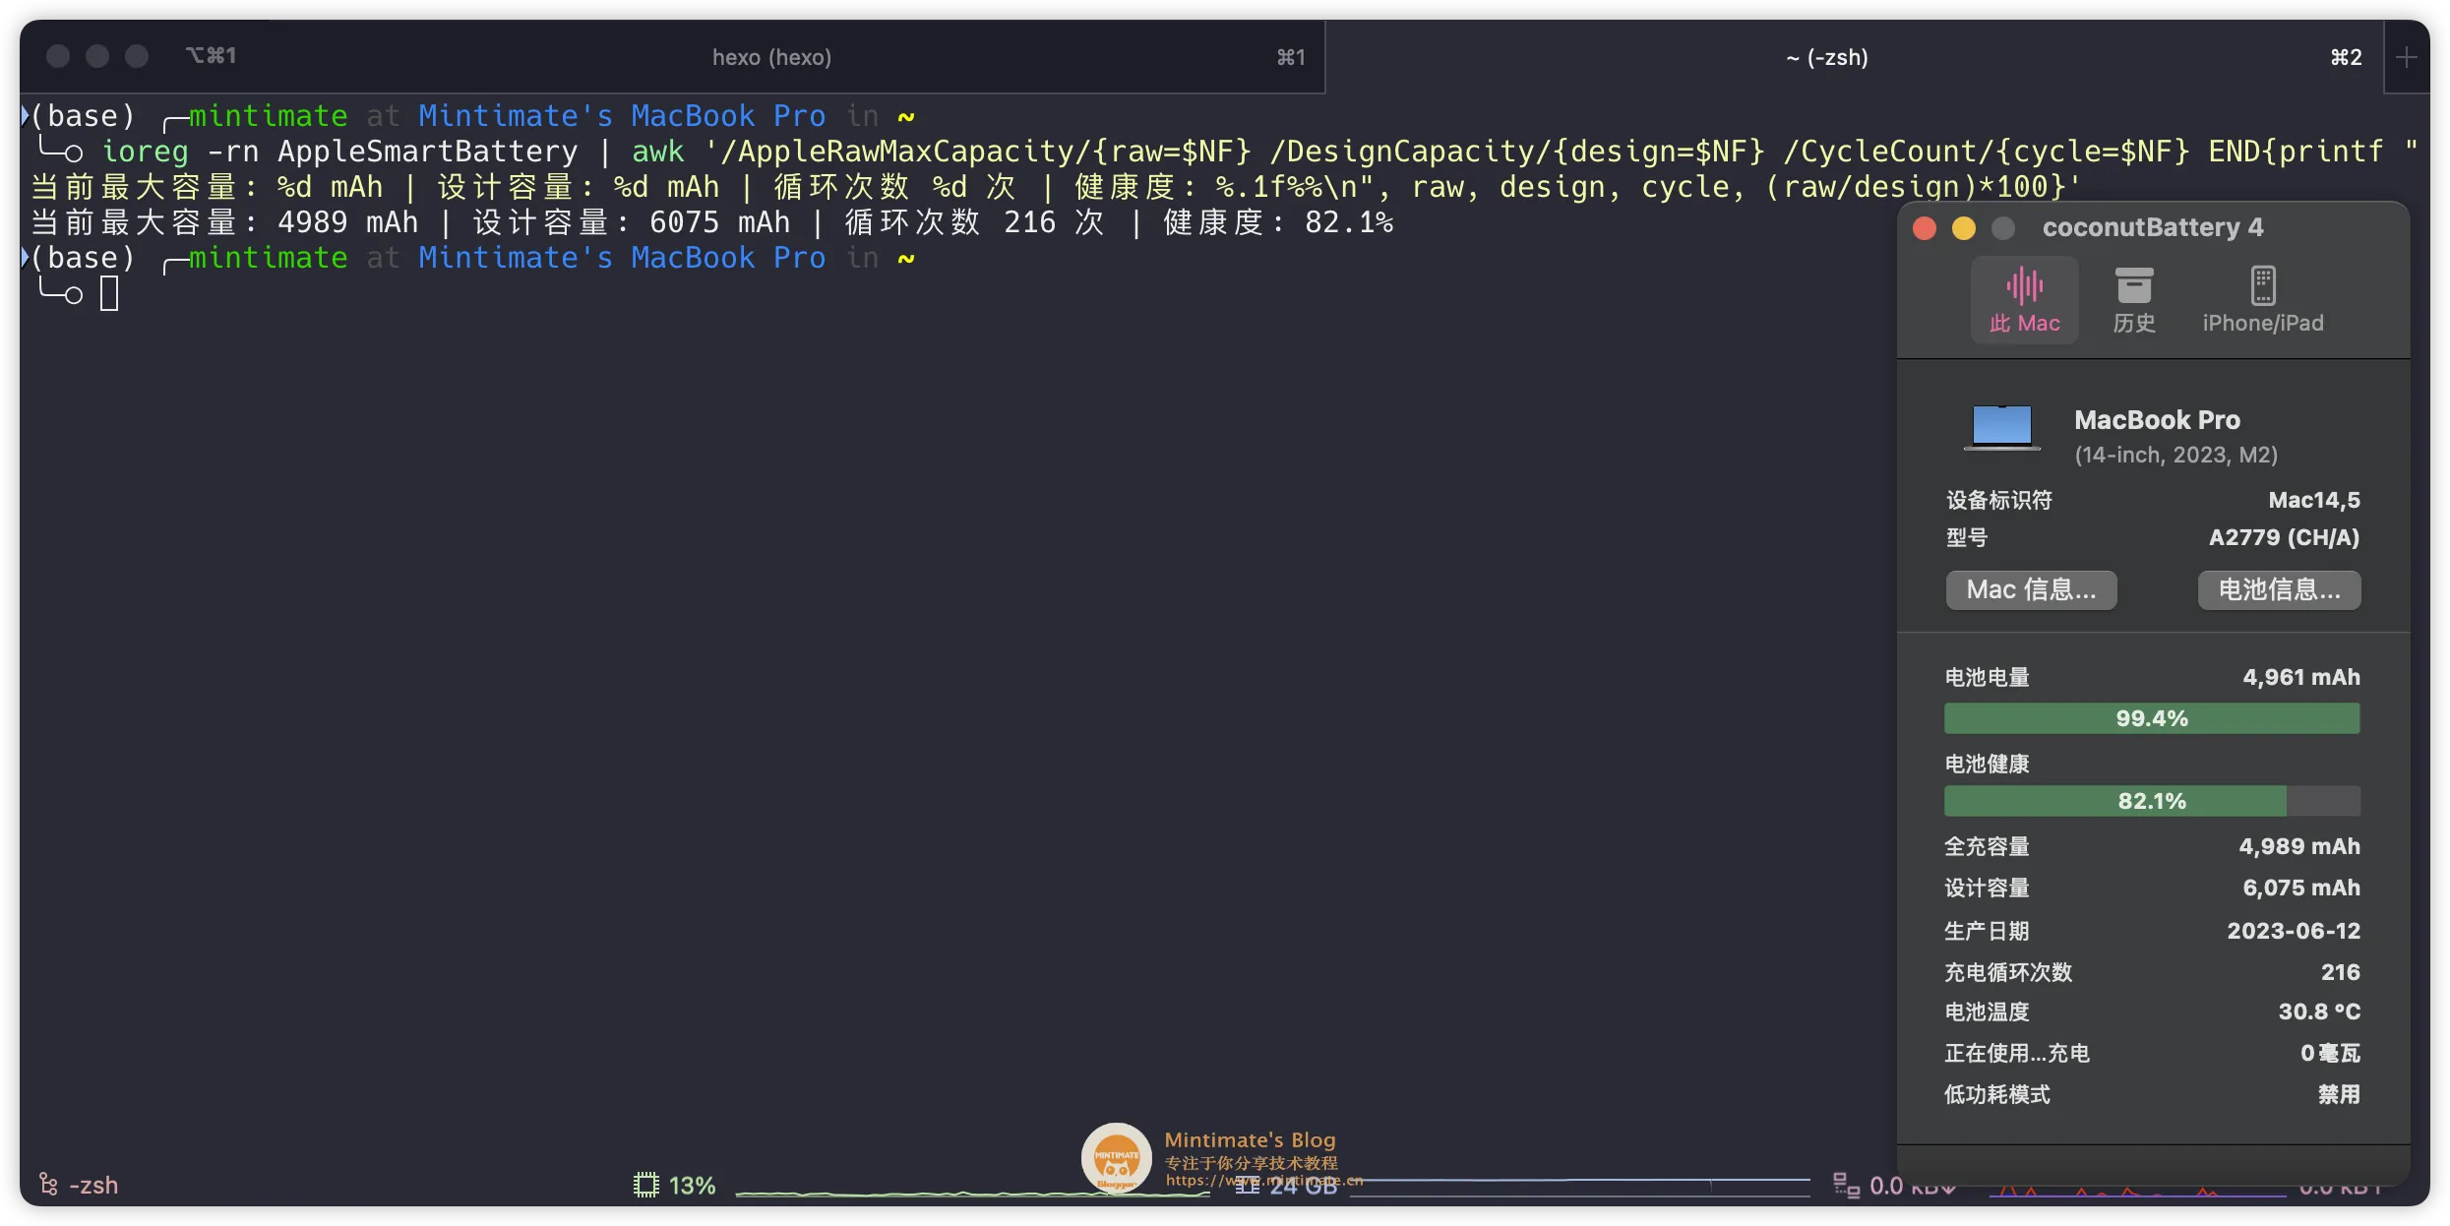The image size is (2450, 1226).
Task: Click the 禁用 low power mode value
Action: click(2339, 1094)
